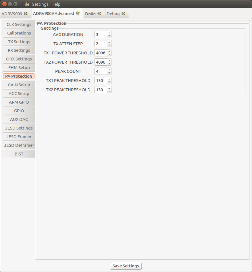This screenshot has height=272, width=252.
Task: Decrement the TX1 PEAK THRESHOLD value
Action: click(x=109, y=82)
